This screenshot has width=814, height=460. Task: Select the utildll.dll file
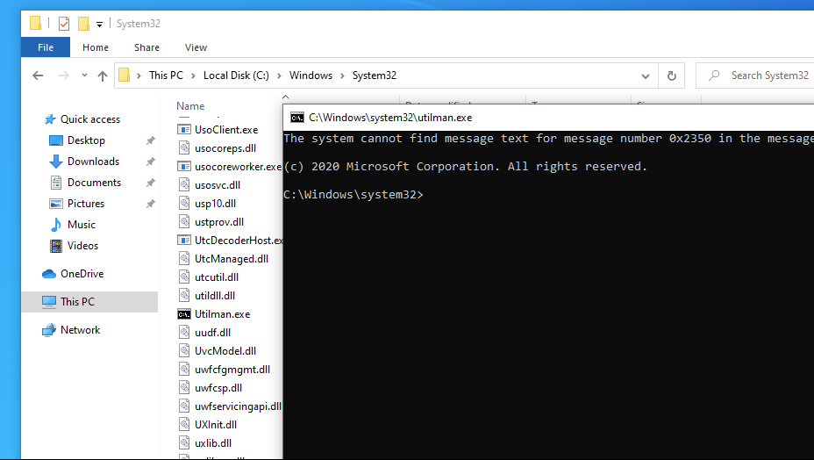(215, 296)
